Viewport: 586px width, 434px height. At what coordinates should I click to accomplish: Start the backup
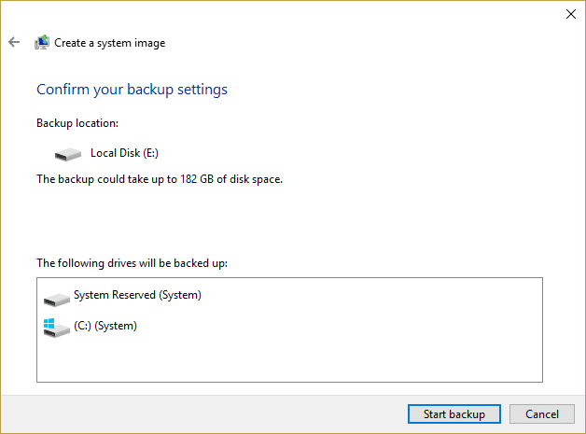click(x=453, y=413)
